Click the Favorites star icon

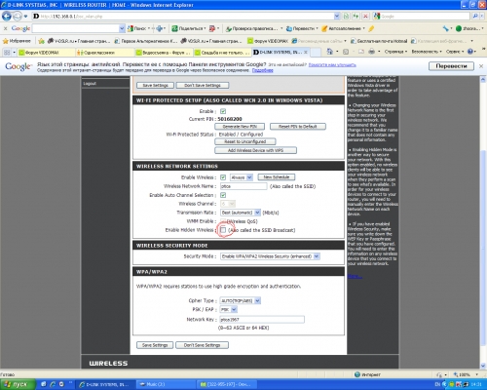6,41
